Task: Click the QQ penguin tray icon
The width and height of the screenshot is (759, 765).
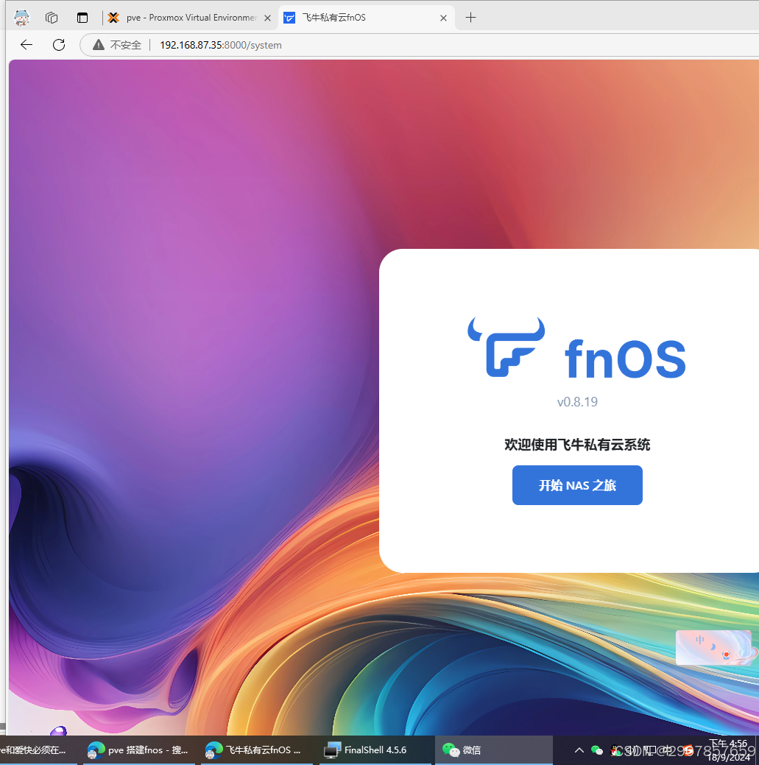Action: (x=617, y=750)
